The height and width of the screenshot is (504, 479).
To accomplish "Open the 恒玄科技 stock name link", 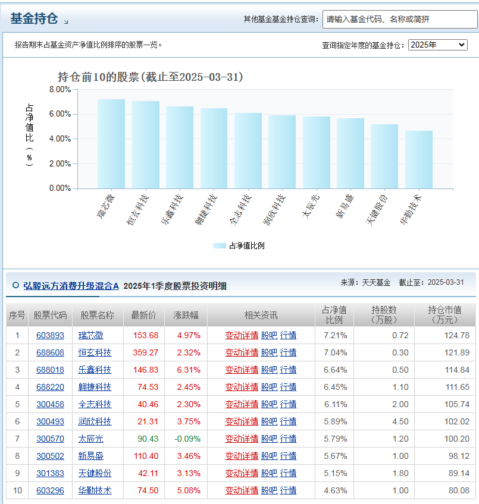I will click(95, 352).
